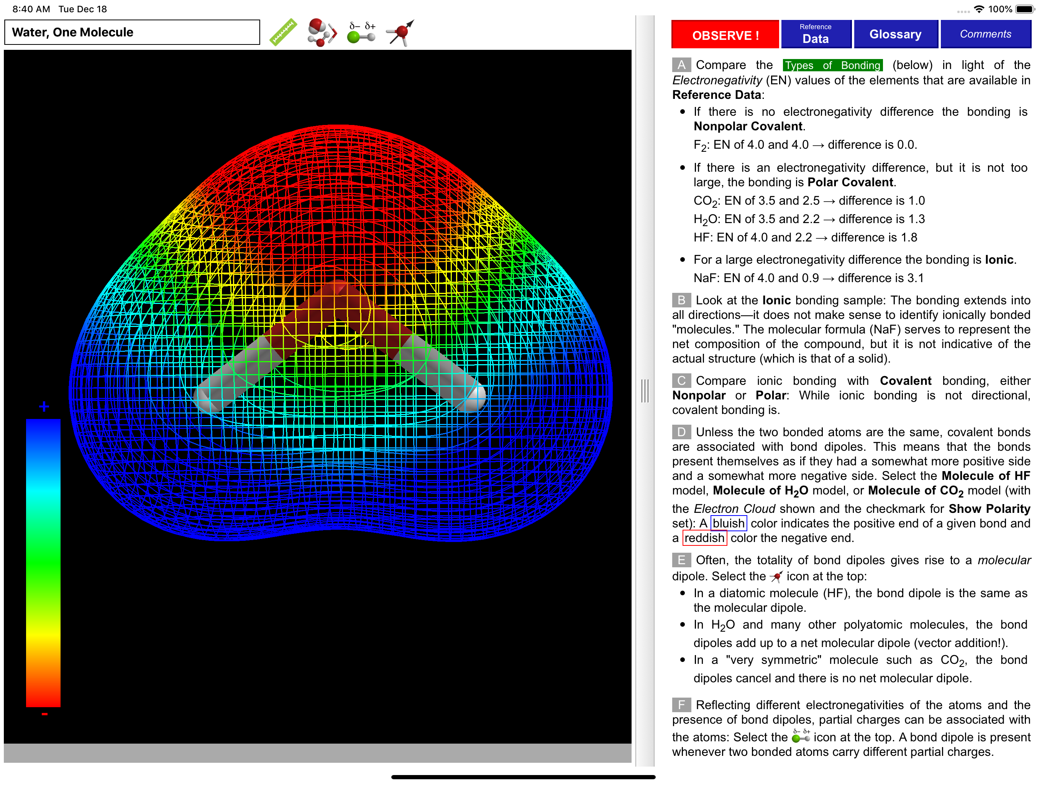The width and height of the screenshot is (1047, 785).
Task: Tap the inline dipole icon in section E
Action: [x=776, y=577]
